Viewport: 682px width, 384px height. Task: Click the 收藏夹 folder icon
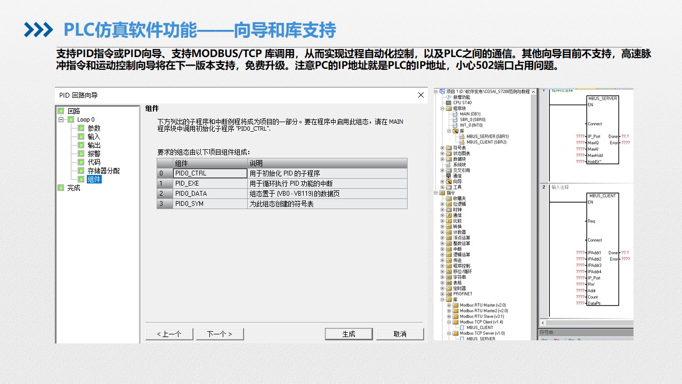[x=449, y=198]
